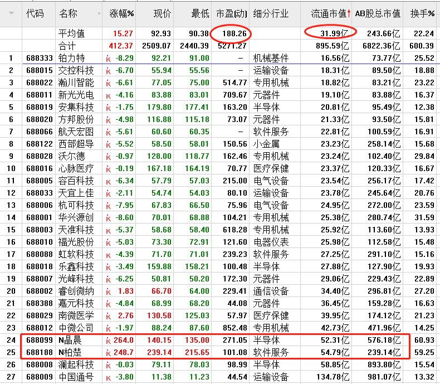Click 电器仪表 industry cell
This screenshot has height=384, width=440.
271,242
